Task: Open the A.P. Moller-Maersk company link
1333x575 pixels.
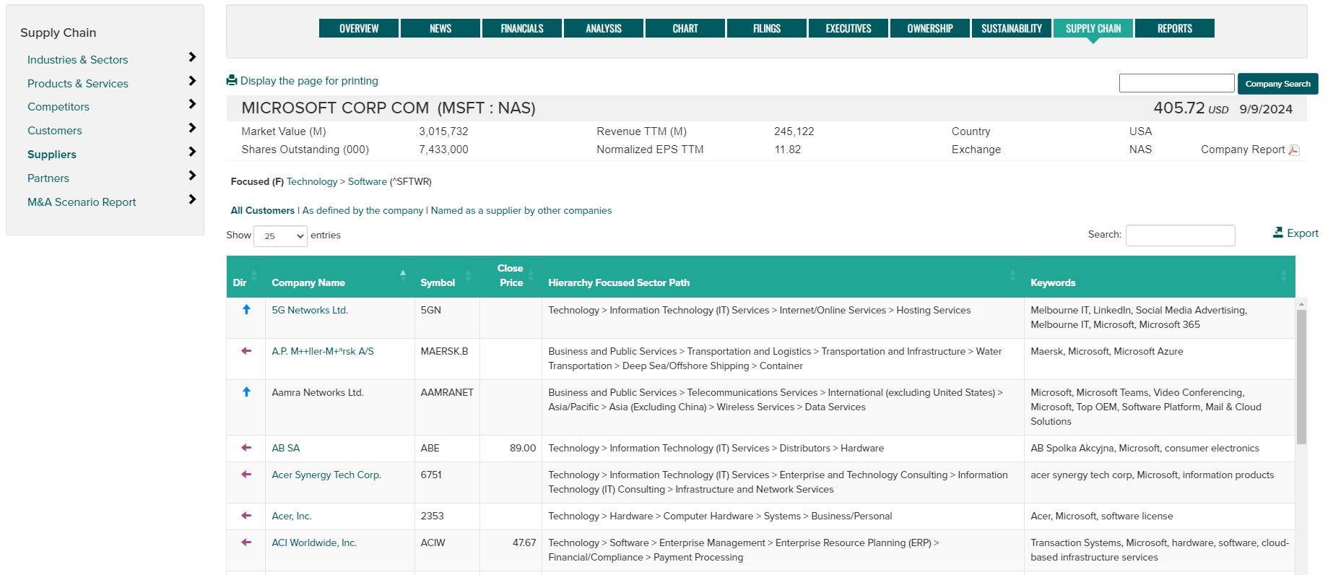Action: pyautogui.click(x=323, y=351)
